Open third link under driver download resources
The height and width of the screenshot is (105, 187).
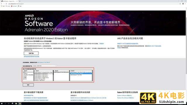pos(36,100)
